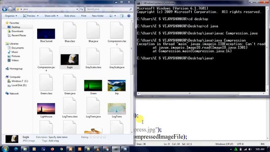Select the Green.java file icon

(70, 83)
